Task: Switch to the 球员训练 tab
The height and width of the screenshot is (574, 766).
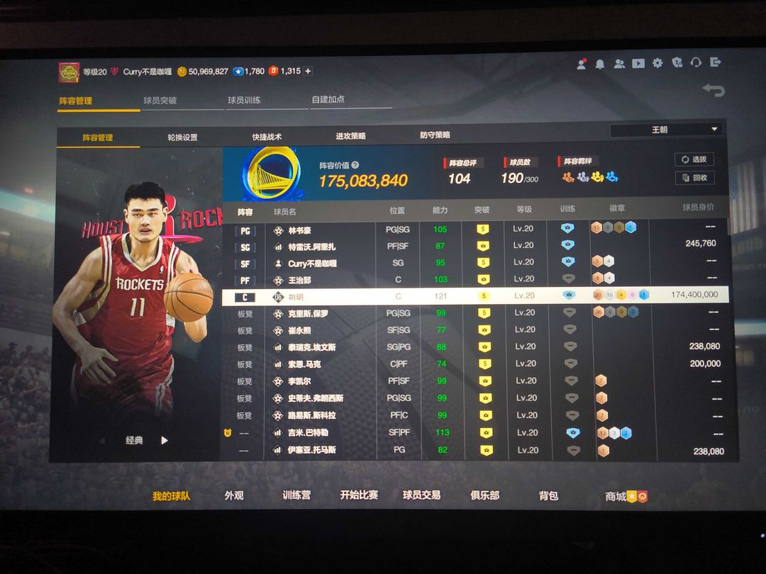Action: click(x=244, y=100)
